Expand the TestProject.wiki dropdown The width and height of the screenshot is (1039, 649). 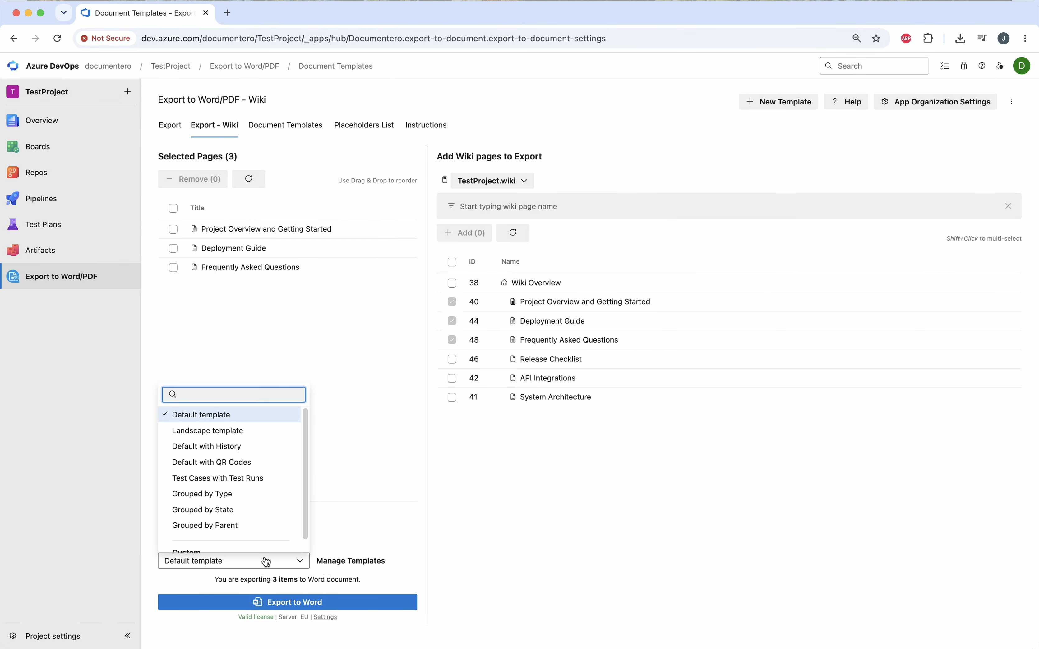[x=492, y=181]
